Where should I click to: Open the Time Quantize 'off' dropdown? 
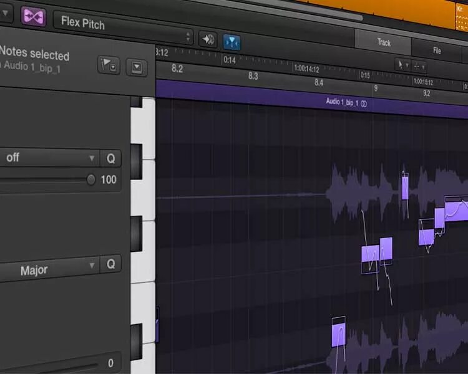(x=49, y=158)
